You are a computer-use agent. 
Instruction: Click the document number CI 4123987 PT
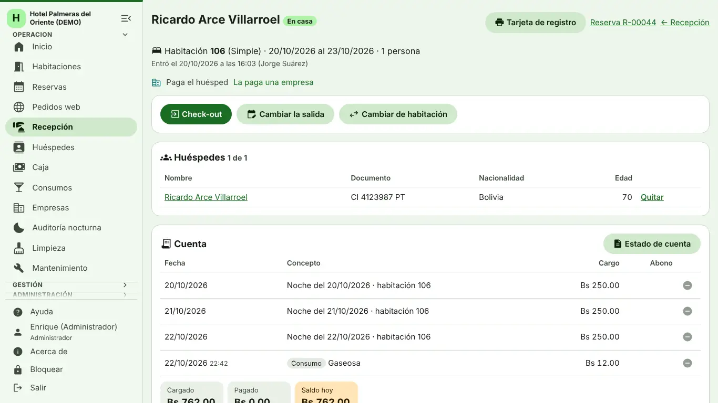378,197
